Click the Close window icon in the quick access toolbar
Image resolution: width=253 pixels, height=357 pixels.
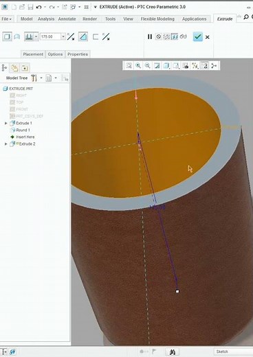[87, 8]
